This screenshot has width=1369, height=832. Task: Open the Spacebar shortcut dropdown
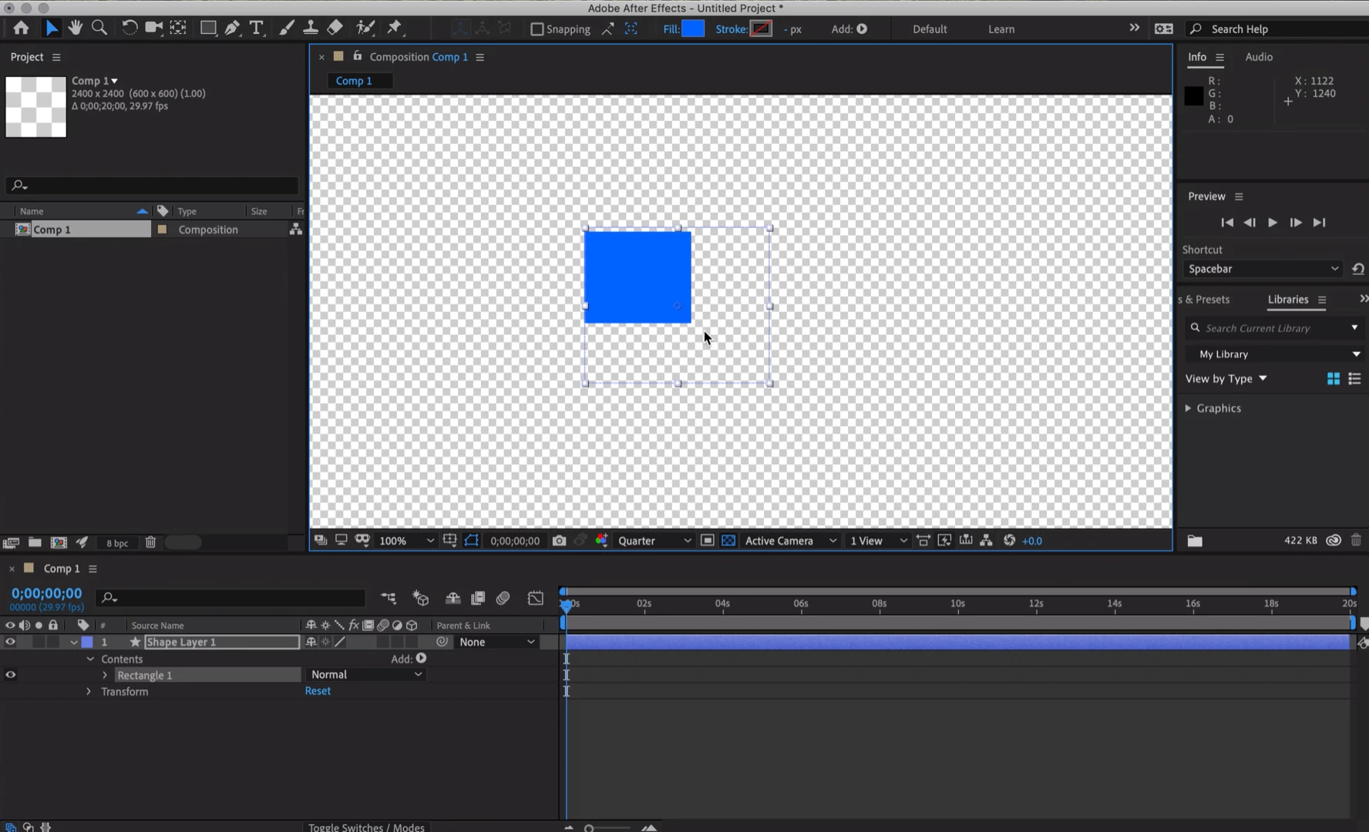[1263, 269]
